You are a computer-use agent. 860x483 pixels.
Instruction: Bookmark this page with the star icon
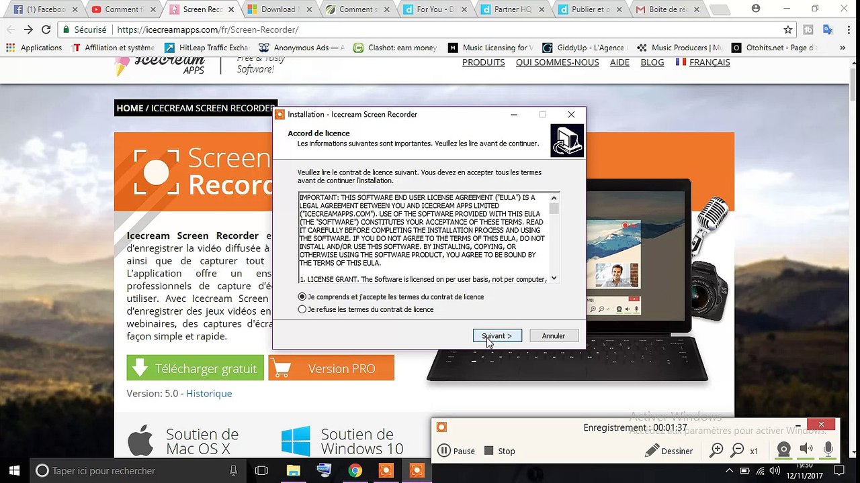click(788, 30)
